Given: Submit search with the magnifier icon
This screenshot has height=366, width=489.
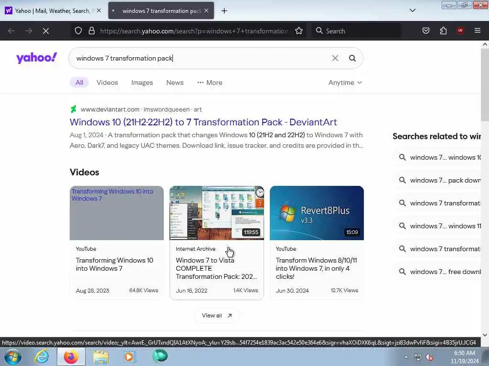Looking at the screenshot, I should point(352,58).
